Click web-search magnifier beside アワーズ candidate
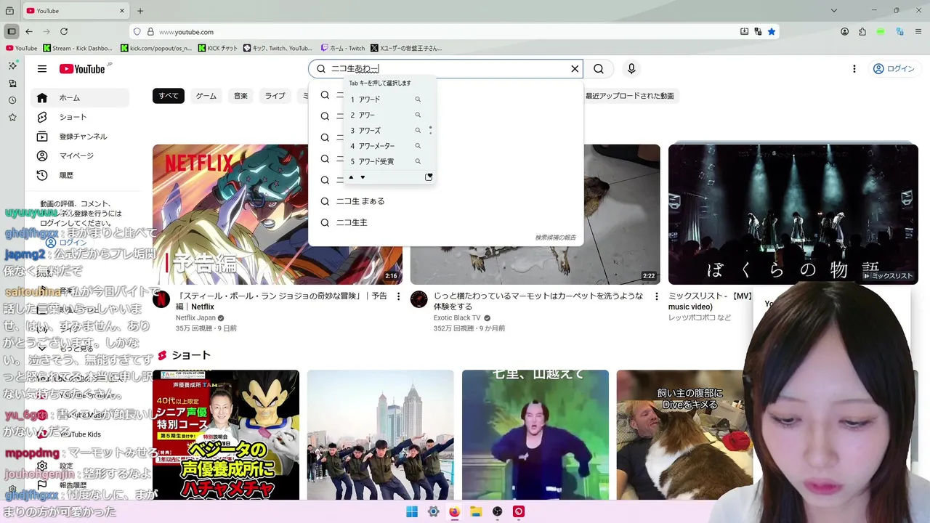Image resolution: width=930 pixels, height=523 pixels. [418, 131]
